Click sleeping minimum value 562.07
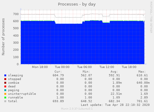Screen dimensions: 154x112 coord(86,75)
